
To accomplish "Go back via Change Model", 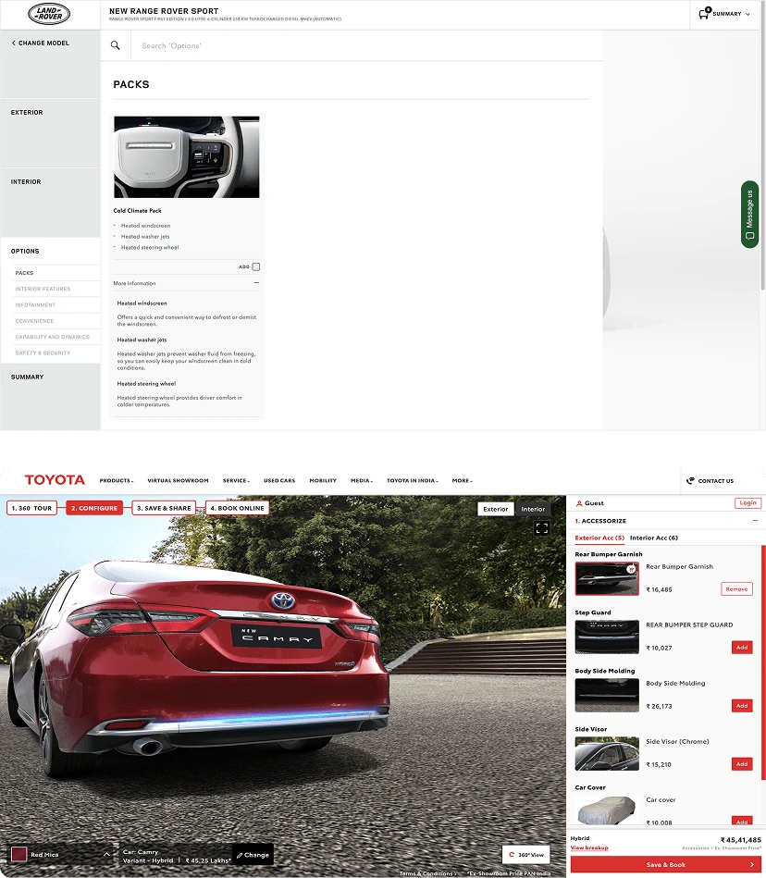I will [41, 43].
